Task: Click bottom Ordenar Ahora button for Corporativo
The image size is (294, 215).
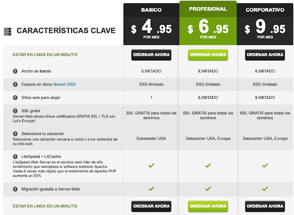Action: pyautogui.click(x=265, y=206)
